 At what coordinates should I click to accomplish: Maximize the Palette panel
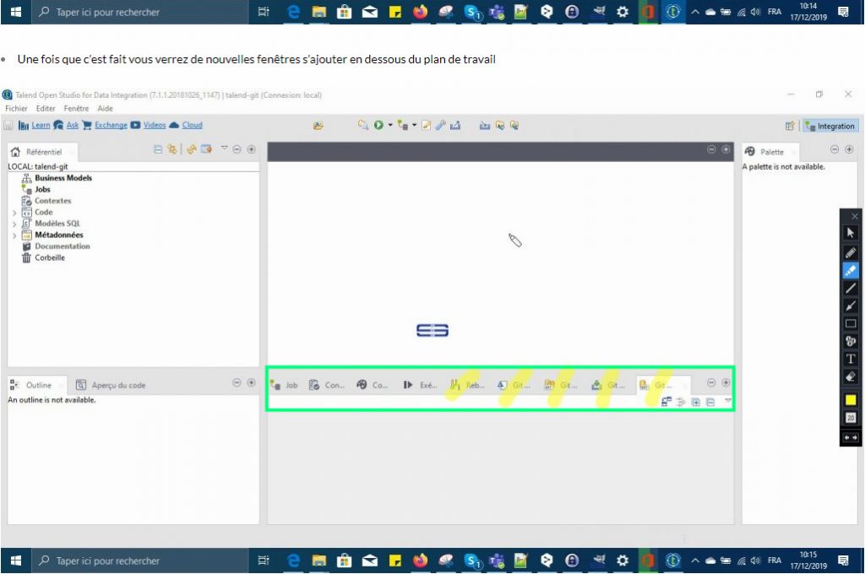849,149
